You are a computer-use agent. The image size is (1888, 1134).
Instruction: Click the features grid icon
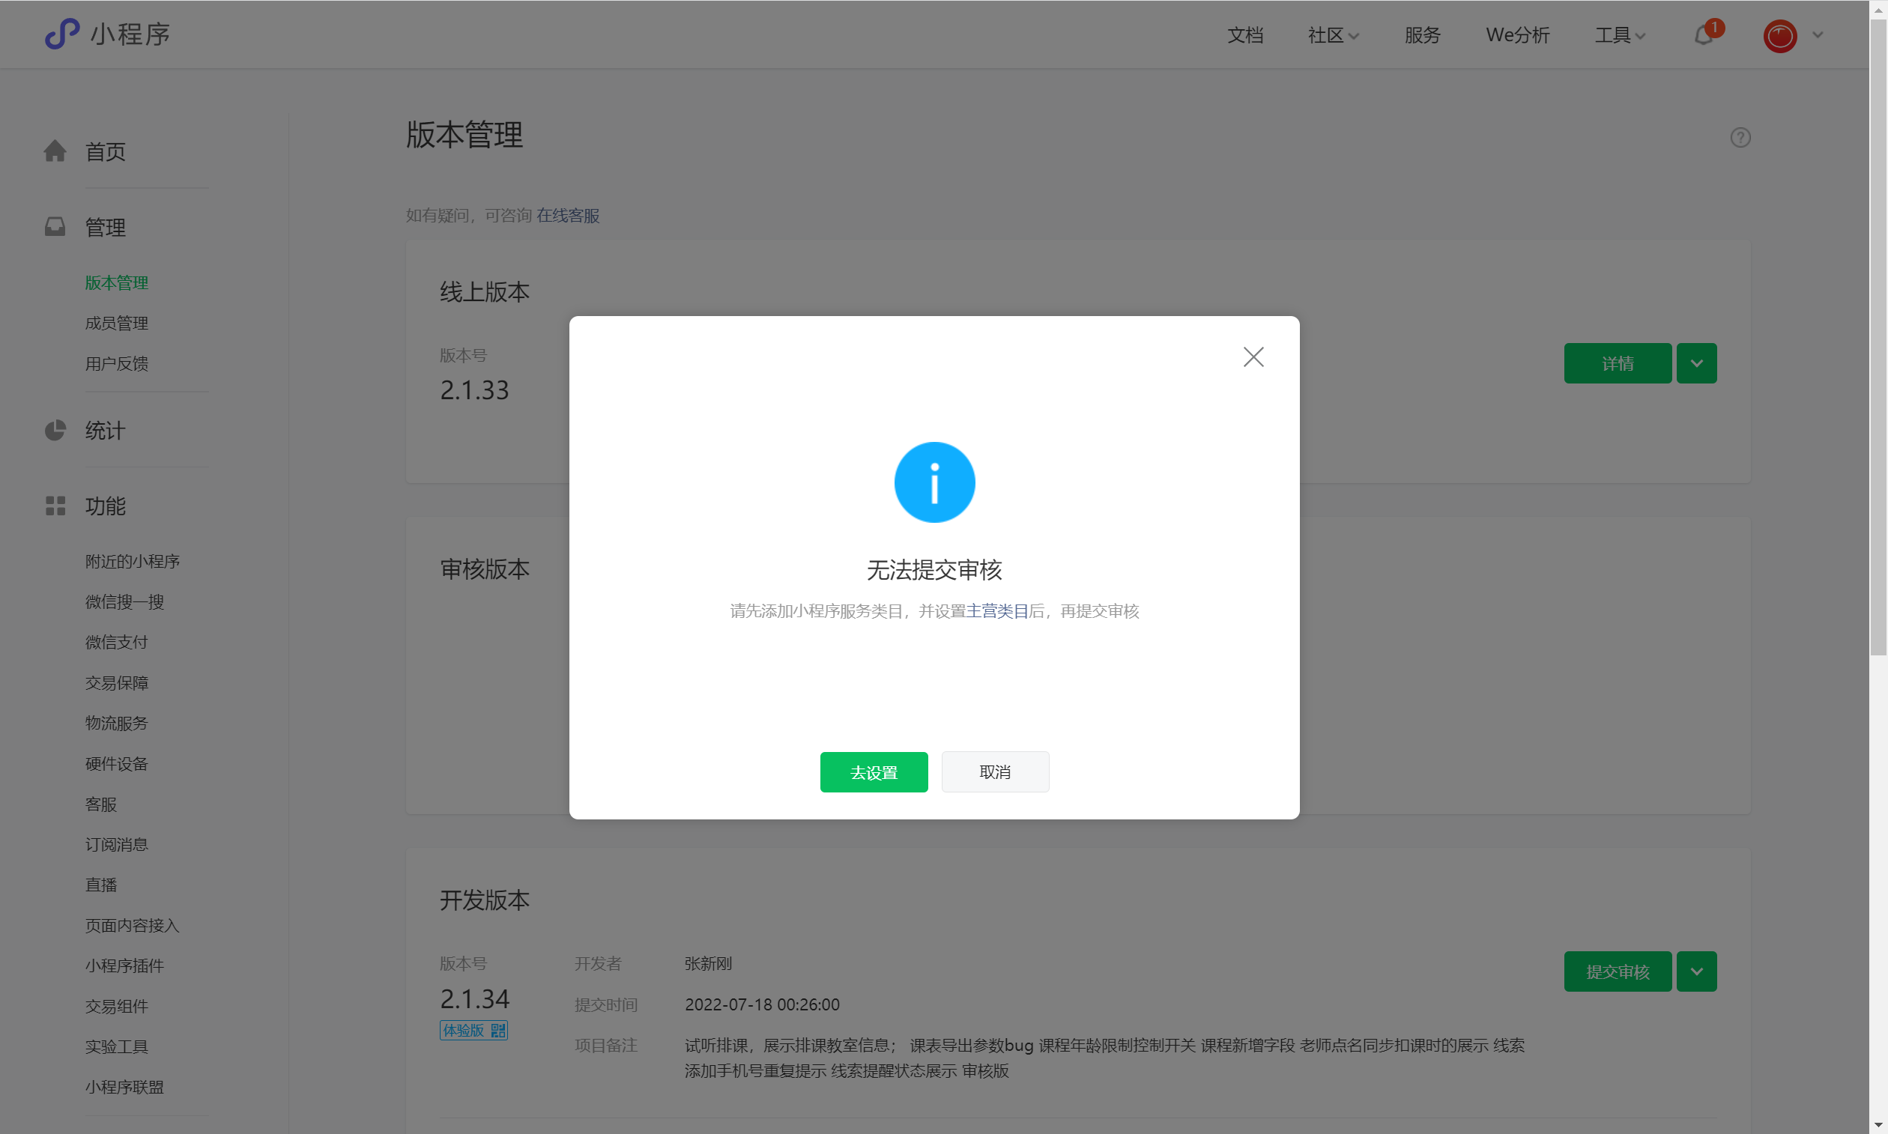click(55, 506)
